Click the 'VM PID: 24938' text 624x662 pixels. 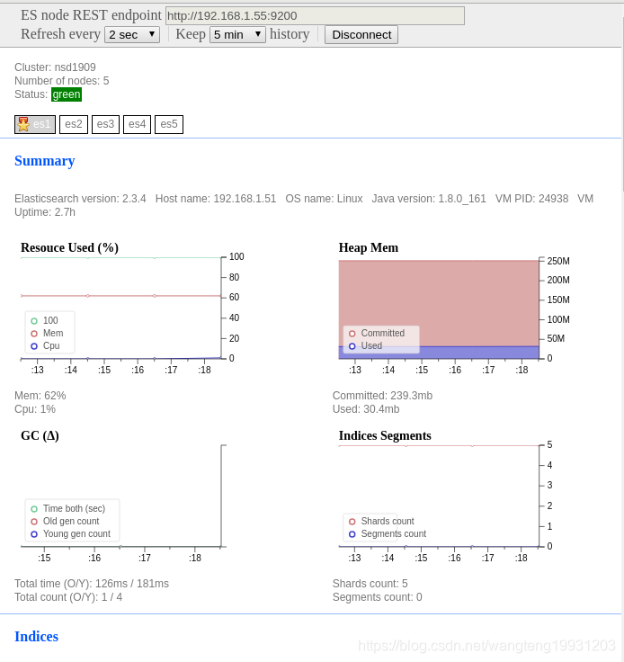click(531, 199)
